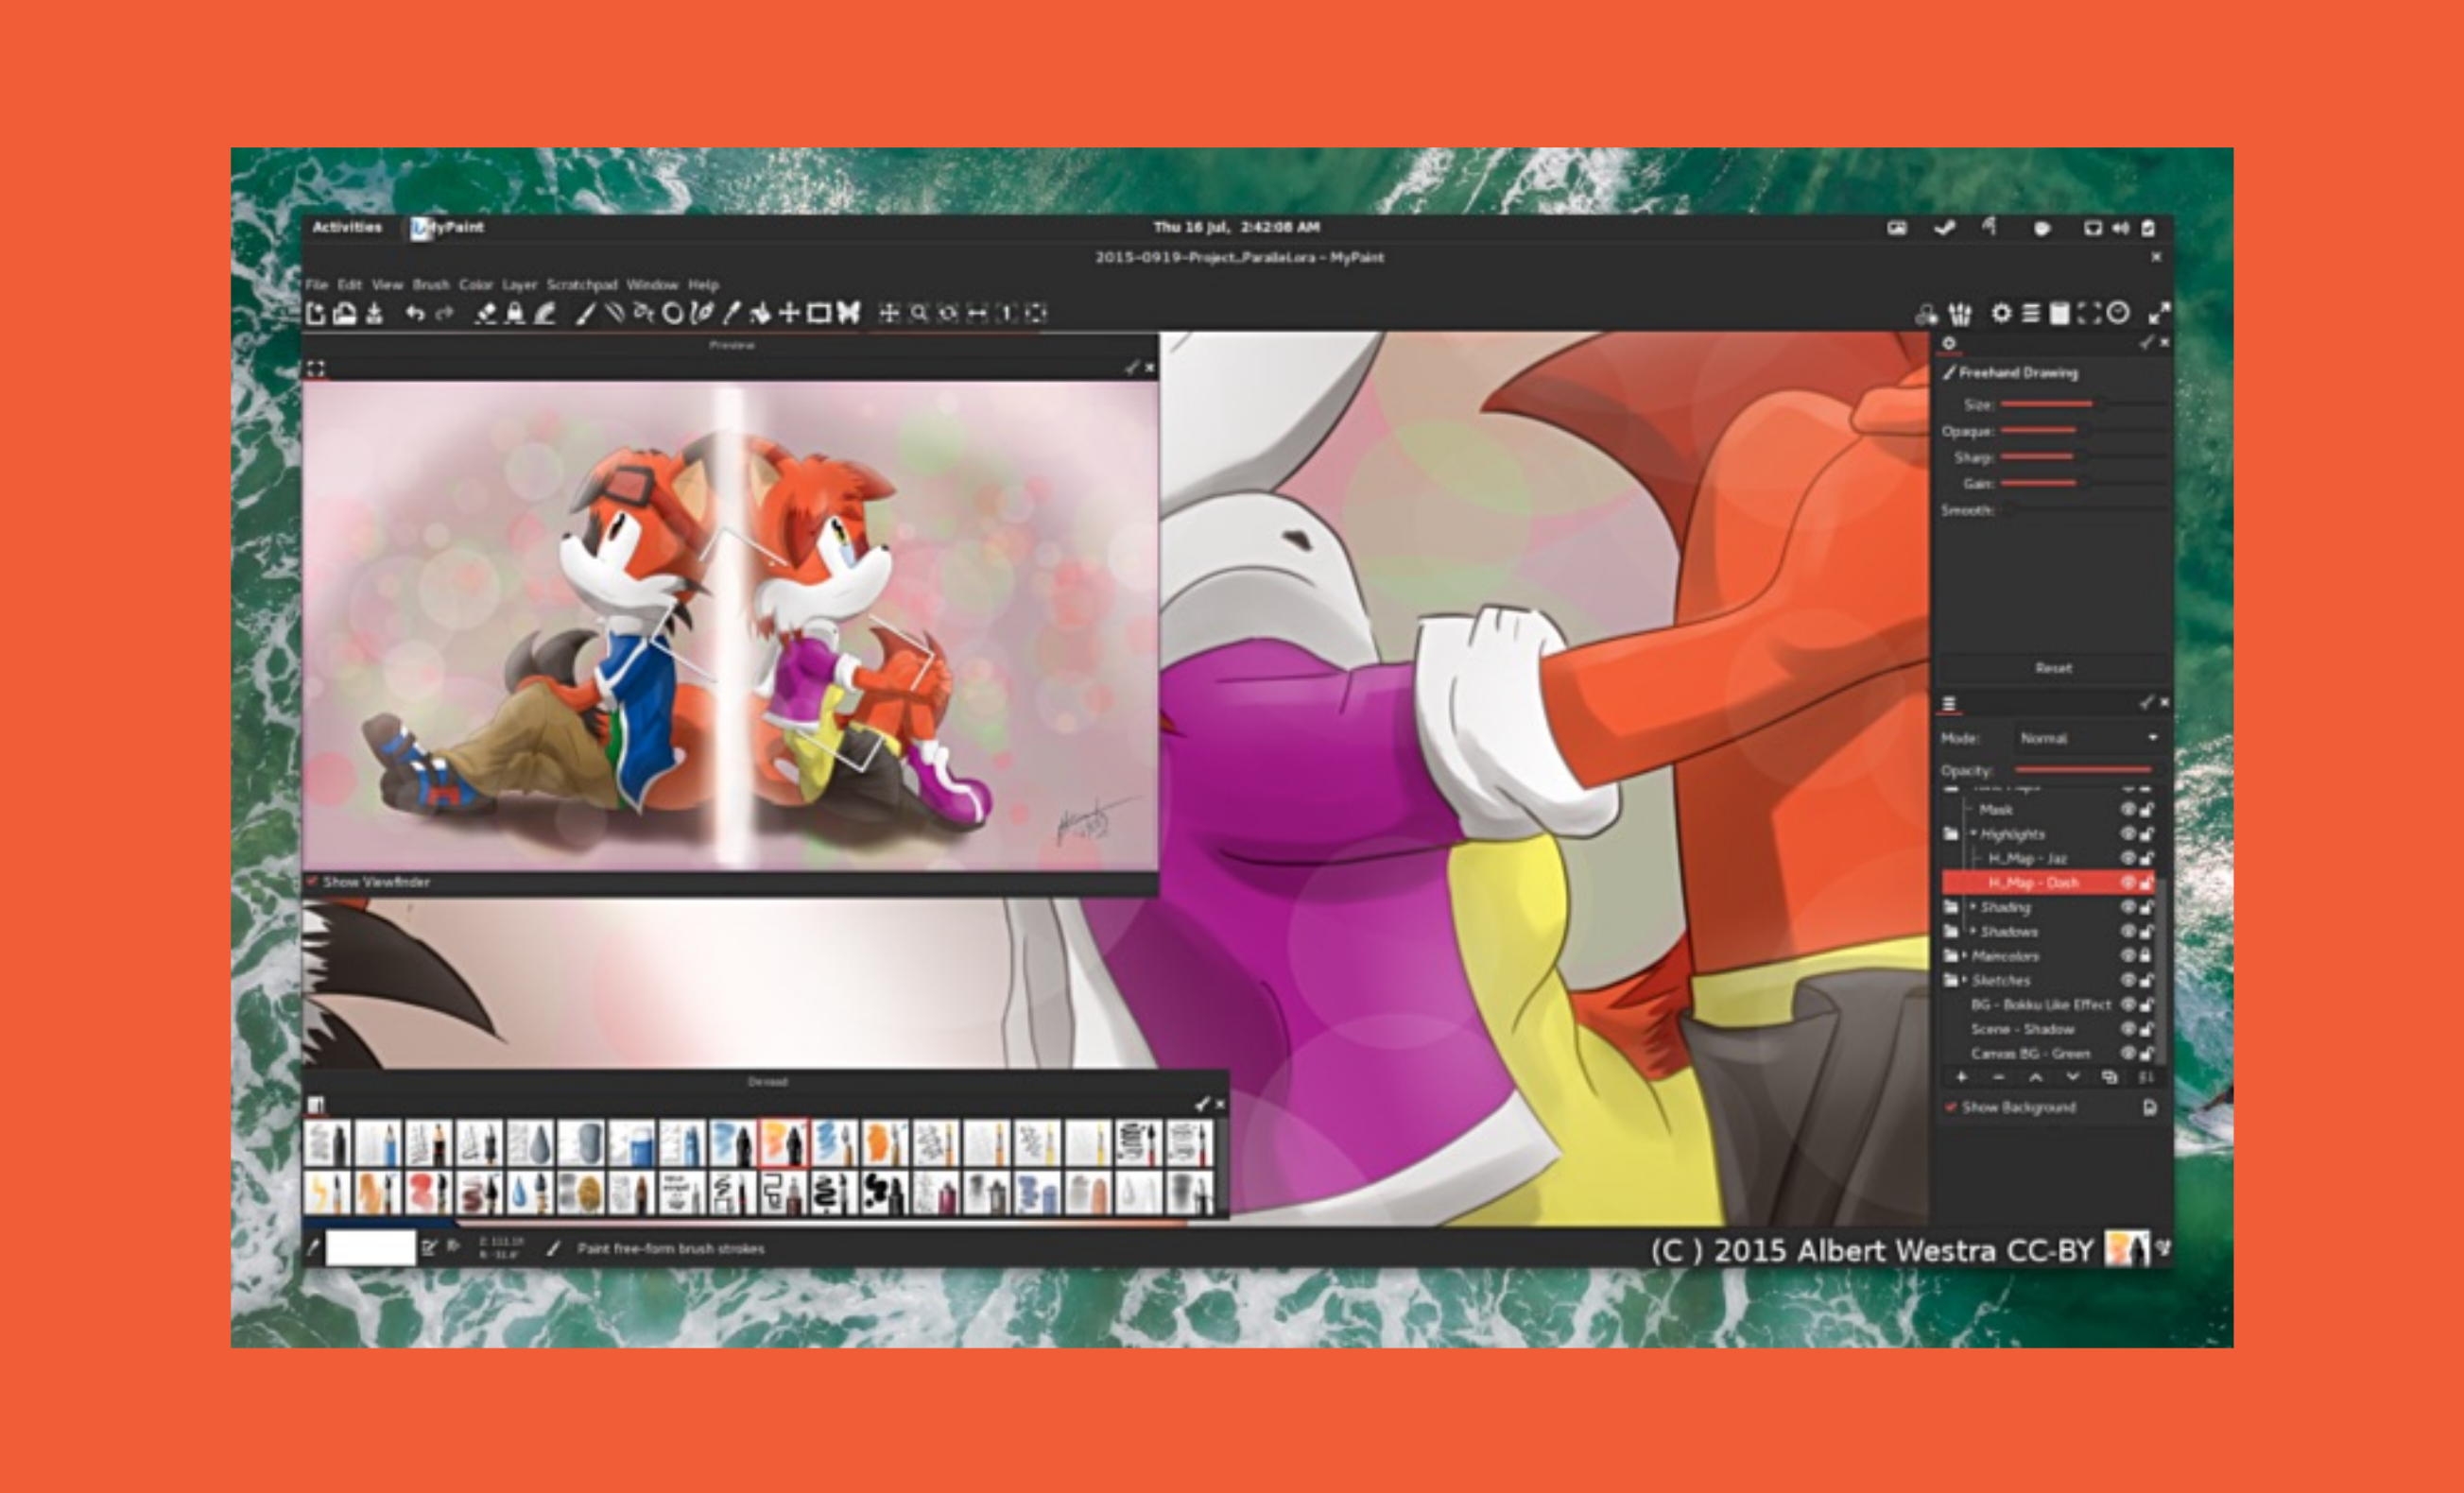Image resolution: width=2464 pixels, height=1493 pixels.
Task: Hide the Canvas BG - Green layer
Action: 2129,1053
